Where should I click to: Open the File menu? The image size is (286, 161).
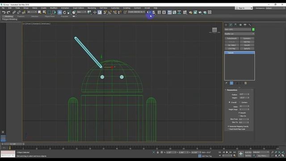click(x=3, y=8)
